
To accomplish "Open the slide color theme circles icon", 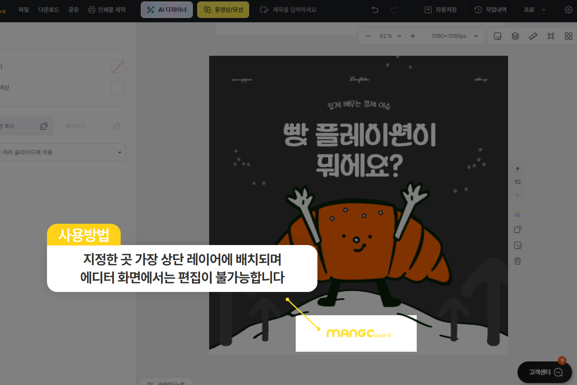I will tap(518, 214).
